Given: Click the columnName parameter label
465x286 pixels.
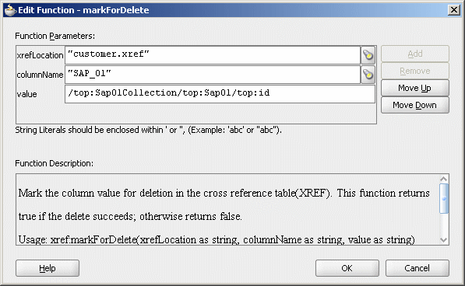Looking at the screenshot, I should tap(40, 75).
